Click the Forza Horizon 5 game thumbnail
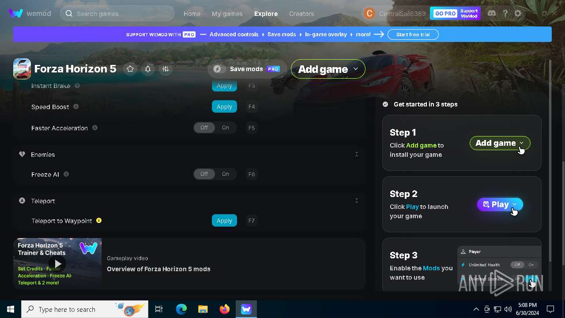565x318 pixels. [22, 69]
